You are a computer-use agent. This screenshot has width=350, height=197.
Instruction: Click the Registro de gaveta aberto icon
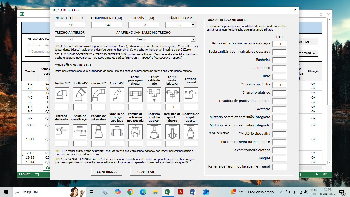pyautogui.click(x=172, y=132)
